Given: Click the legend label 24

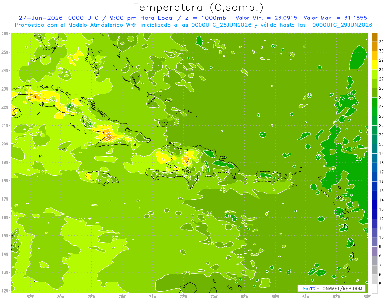Looking at the screenshot, I should 382,107.
